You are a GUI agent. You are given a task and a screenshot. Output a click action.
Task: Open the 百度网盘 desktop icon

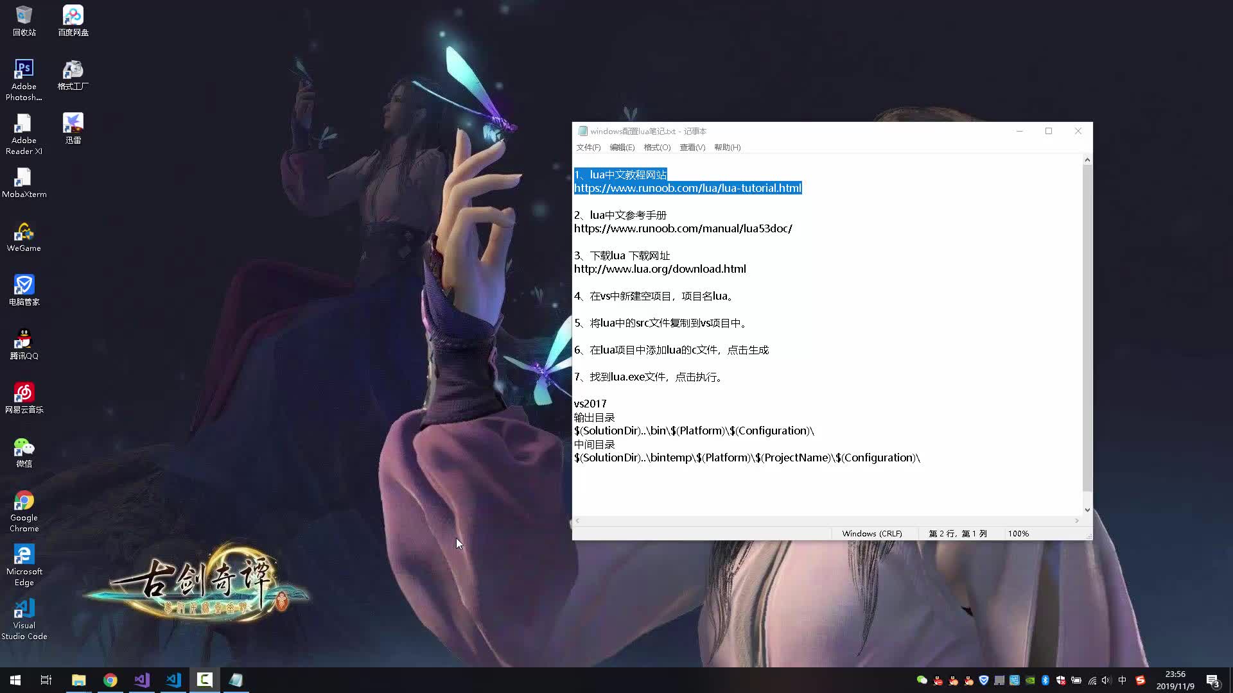click(x=73, y=16)
